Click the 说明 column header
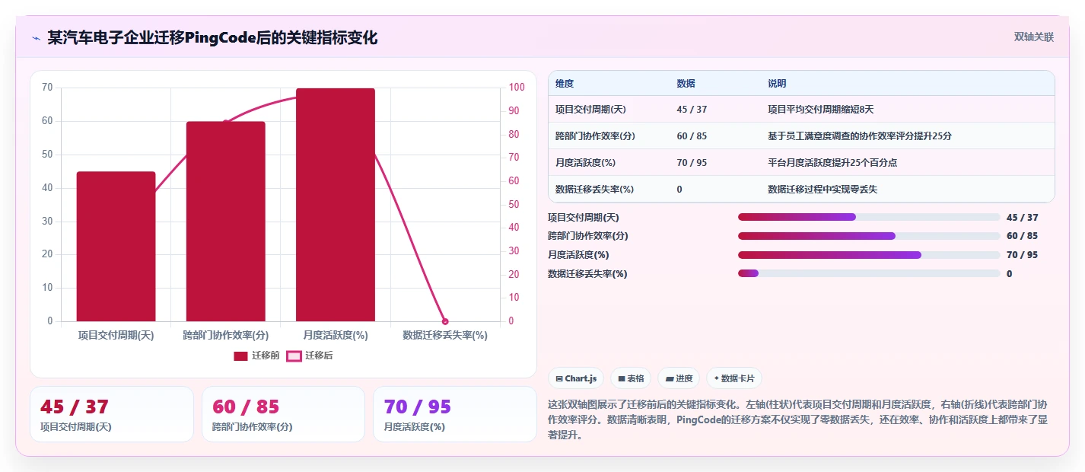Image resolution: width=1085 pixels, height=472 pixels. click(777, 83)
